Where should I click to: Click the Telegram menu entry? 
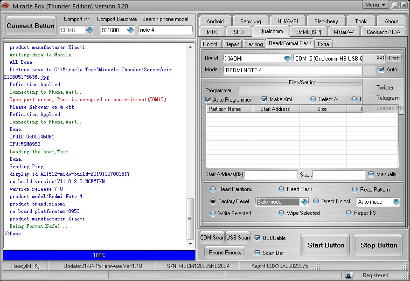click(388, 98)
